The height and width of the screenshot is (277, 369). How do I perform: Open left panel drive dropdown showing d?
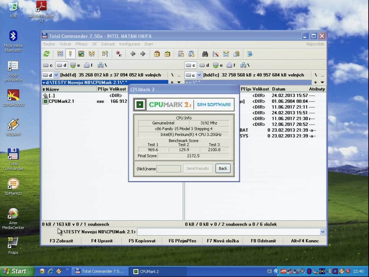(50, 75)
